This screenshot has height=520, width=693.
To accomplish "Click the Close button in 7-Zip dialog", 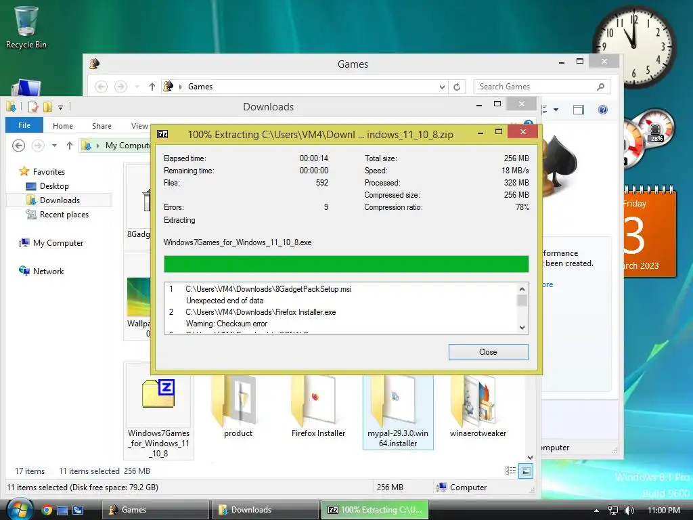I will pyautogui.click(x=489, y=352).
